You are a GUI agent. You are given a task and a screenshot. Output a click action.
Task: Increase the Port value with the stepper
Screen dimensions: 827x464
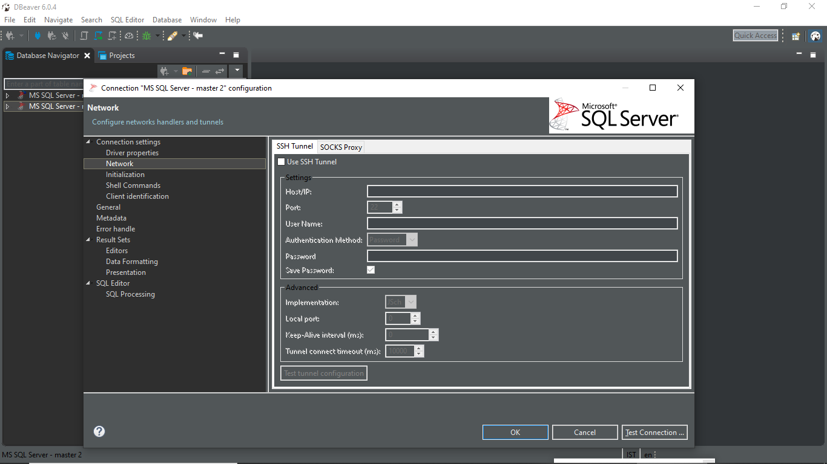coord(397,204)
